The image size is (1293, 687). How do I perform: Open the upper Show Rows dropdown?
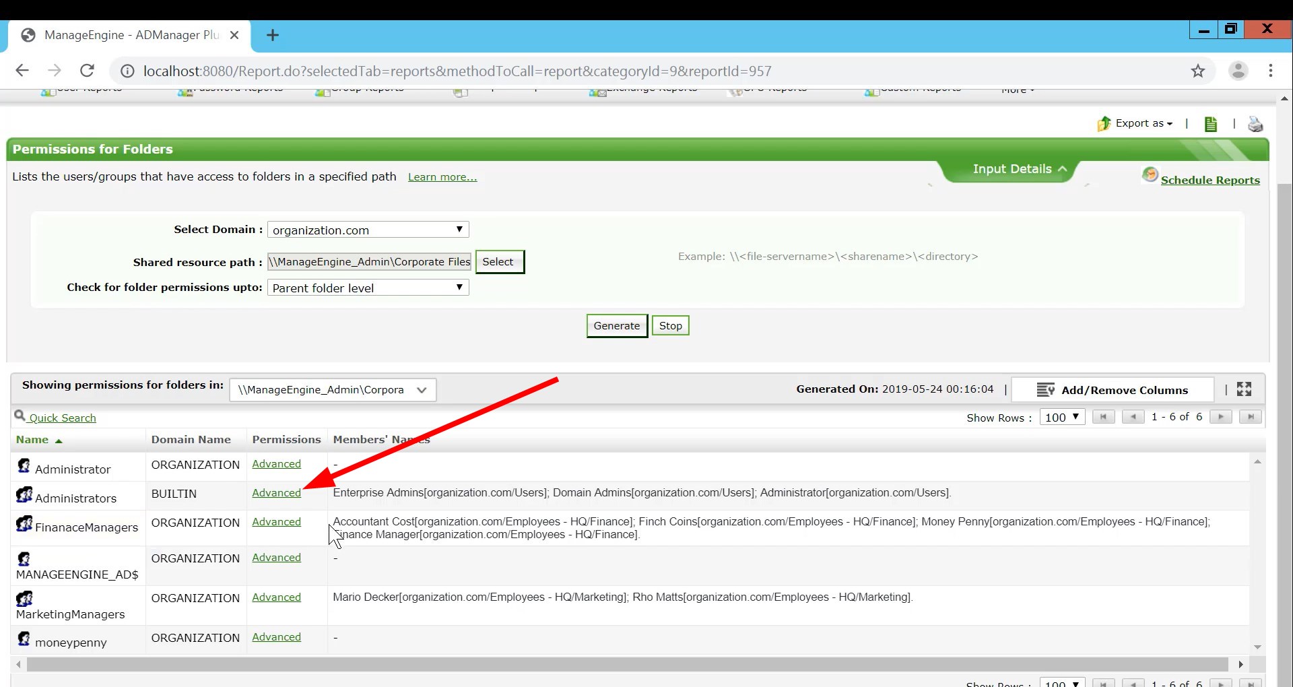1062,417
